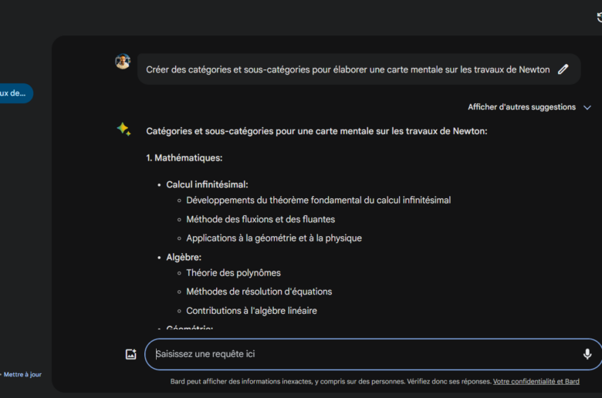Click the Bard disclaimer about inaccurate information
The image size is (602, 398).
click(x=330, y=381)
